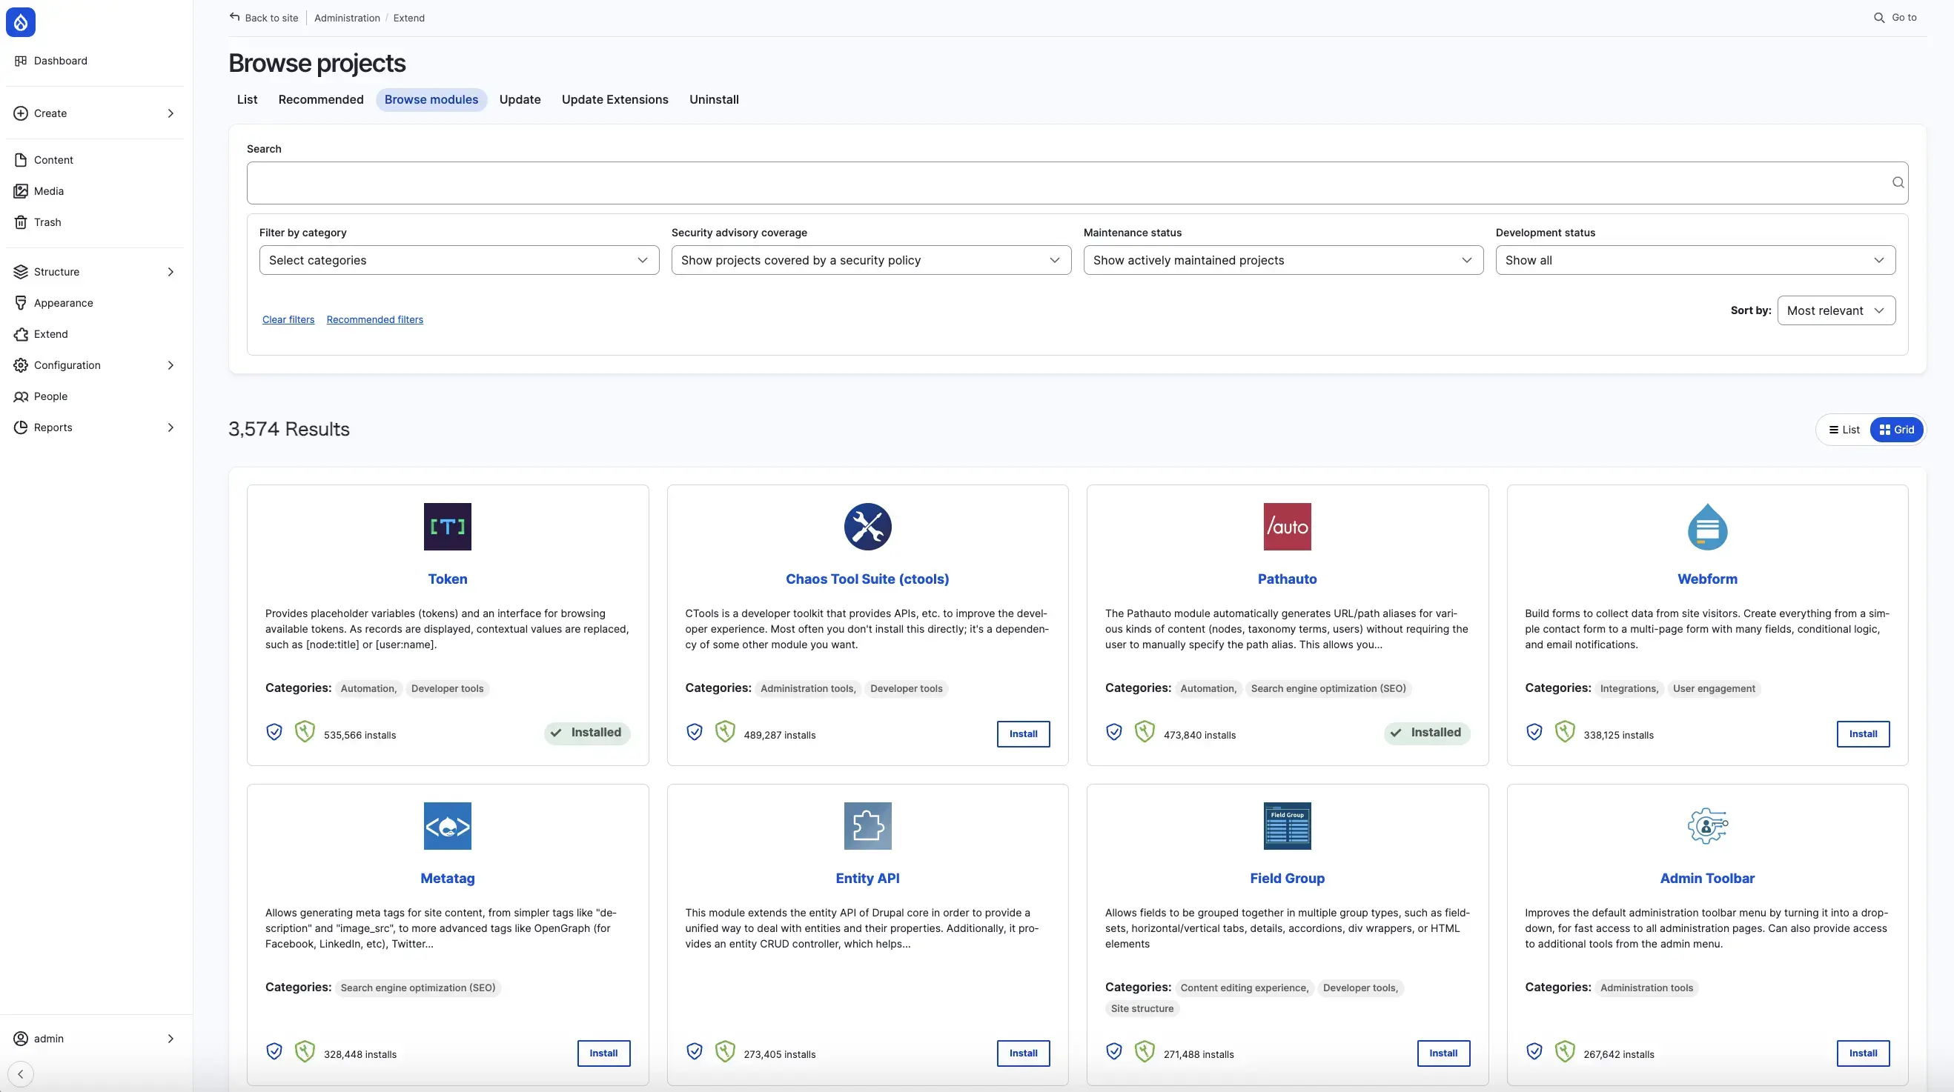This screenshot has width=1954, height=1092.
Task: Open the Sort by Most relevant dropdown
Action: pyautogui.click(x=1835, y=310)
